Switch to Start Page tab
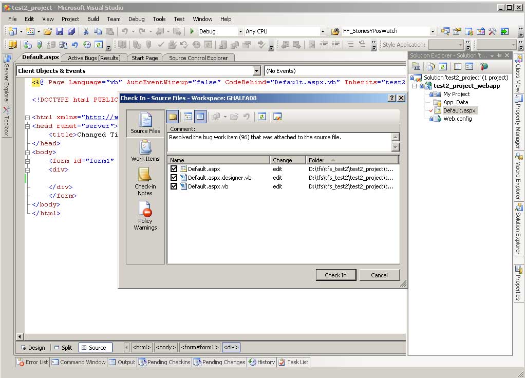 [145, 58]
